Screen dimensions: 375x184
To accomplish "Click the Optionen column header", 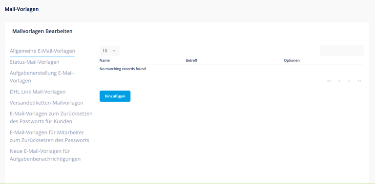I will (x=292, y=60).
